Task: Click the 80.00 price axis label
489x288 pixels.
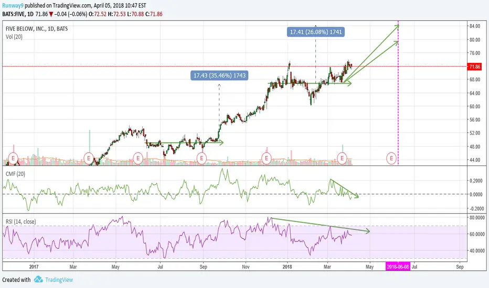Action: [x=475, y=40]
